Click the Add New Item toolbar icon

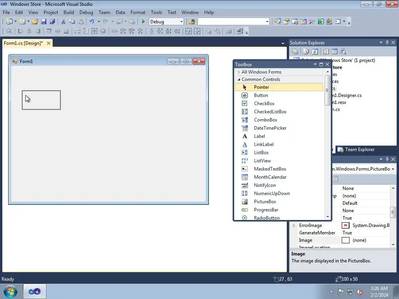click(x=22, y=22)
